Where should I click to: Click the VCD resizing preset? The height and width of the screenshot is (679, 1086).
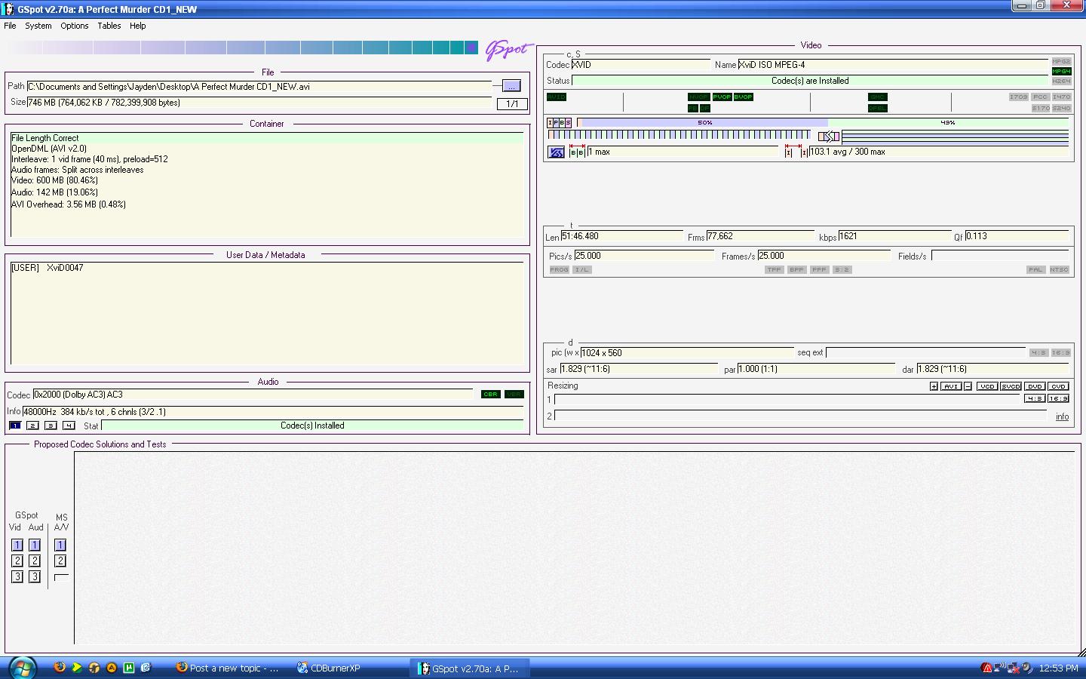coord(986,386)
